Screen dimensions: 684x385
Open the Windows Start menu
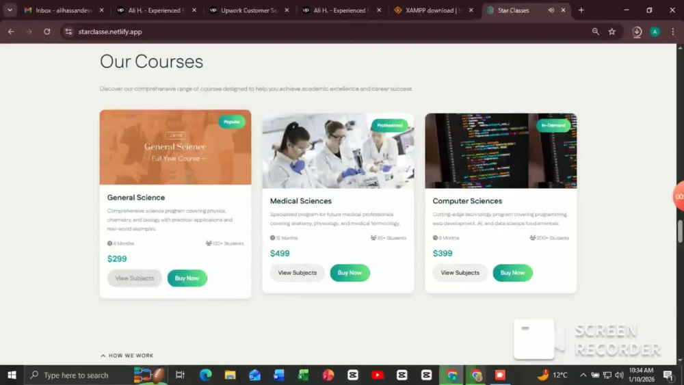tap(12, 375)
